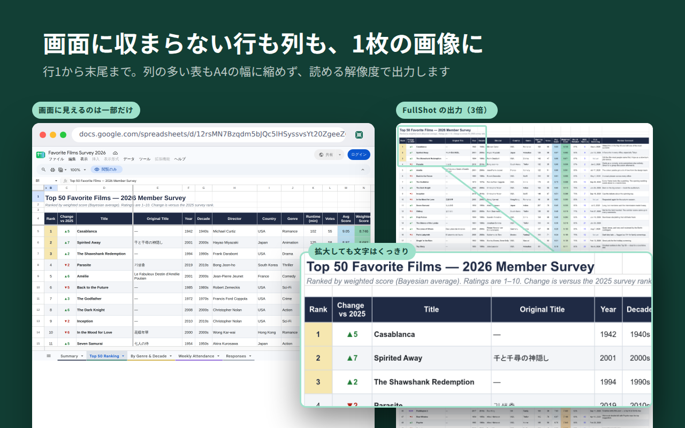Open the ツール menu
This screenshot has width=685, height=428.
(x=144, y=159)
